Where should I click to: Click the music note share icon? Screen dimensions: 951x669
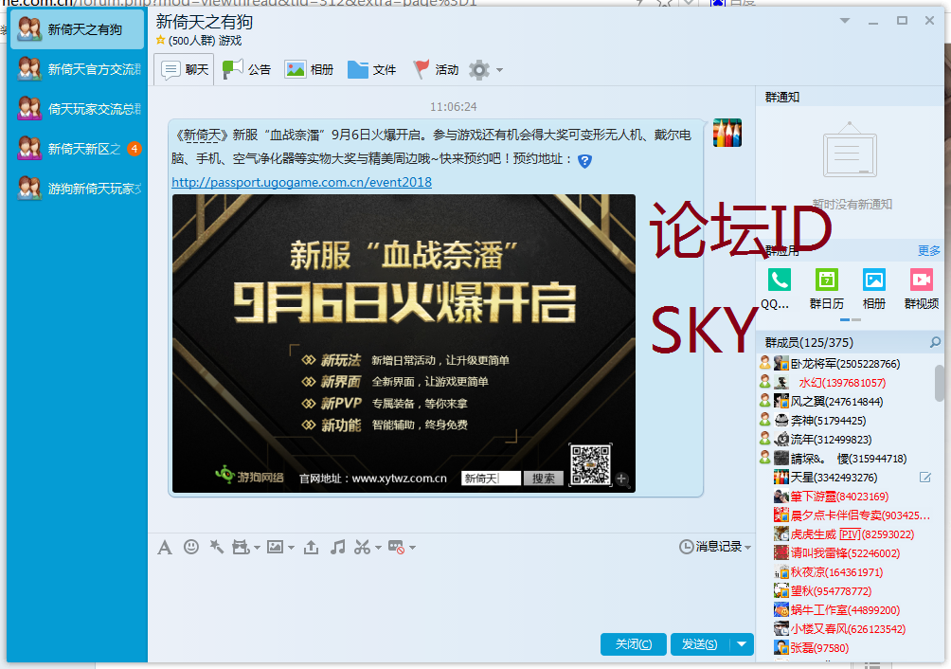[337, 547]
